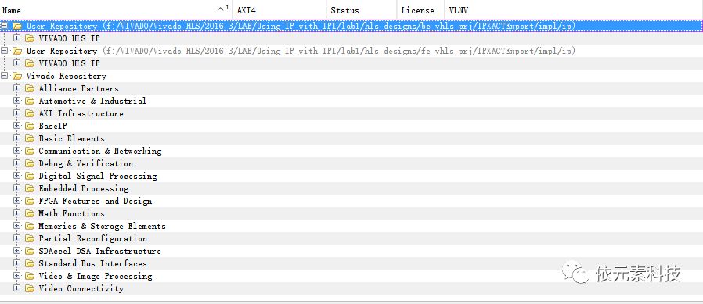
Task: Select User Repository with fe_vhls_prj path
Action: pos(351,51)
